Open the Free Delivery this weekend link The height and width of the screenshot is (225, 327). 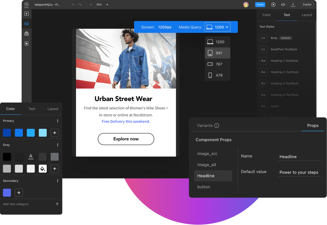(x=126, y=121)
